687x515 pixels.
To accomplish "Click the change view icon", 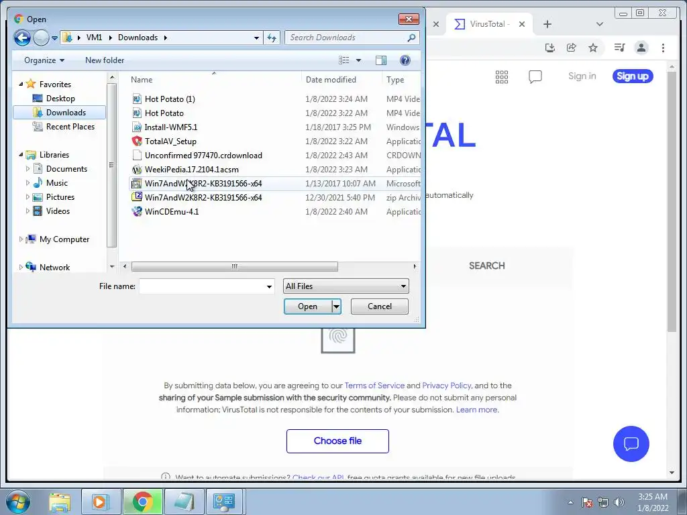I will click(344, 60).
